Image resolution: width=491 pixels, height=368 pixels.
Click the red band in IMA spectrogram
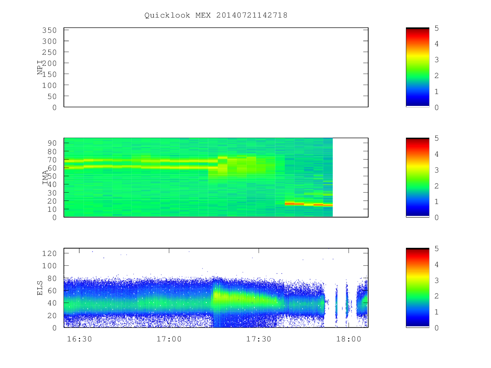(309, 204)
